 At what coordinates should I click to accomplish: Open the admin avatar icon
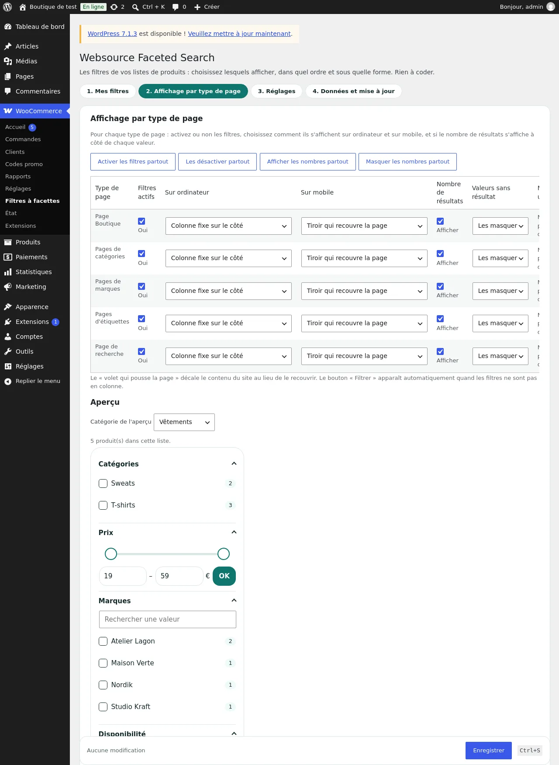(x=551, y=7)
